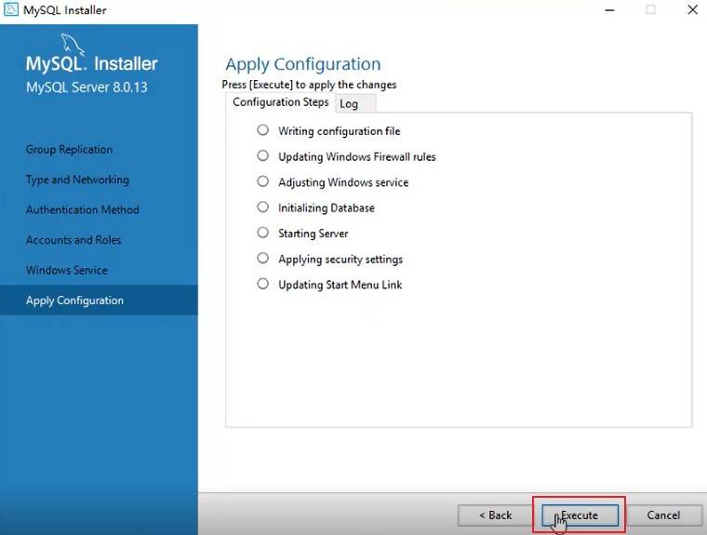Click the 'MySQL Server 8.0.13' version text

(87, 87)
